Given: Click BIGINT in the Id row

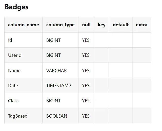Looking at the screenshot, I should (x=53, y=40).
